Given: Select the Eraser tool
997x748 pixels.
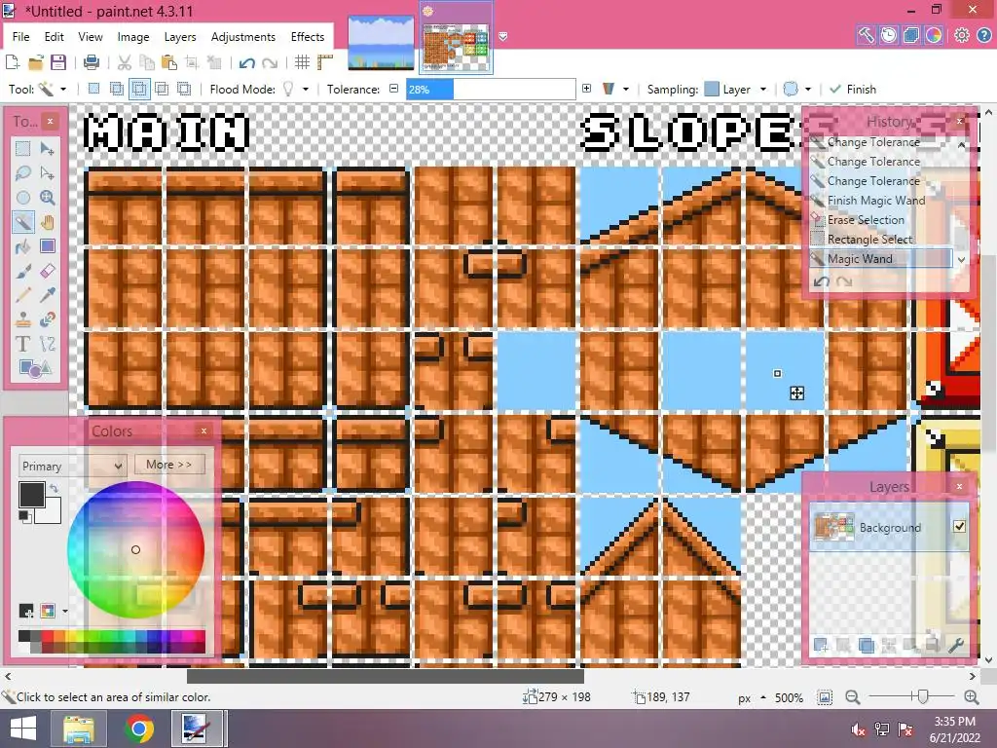Looking at the screenshot, I should pos(47,271).
